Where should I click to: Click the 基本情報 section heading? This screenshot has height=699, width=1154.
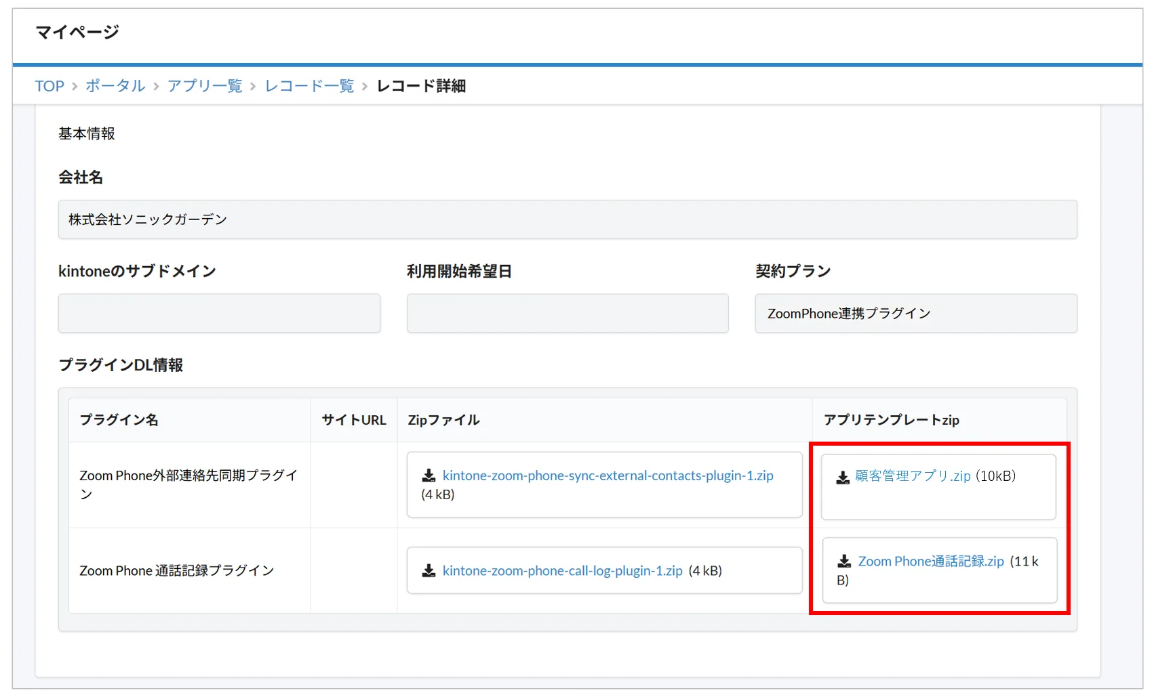point(87,133)
